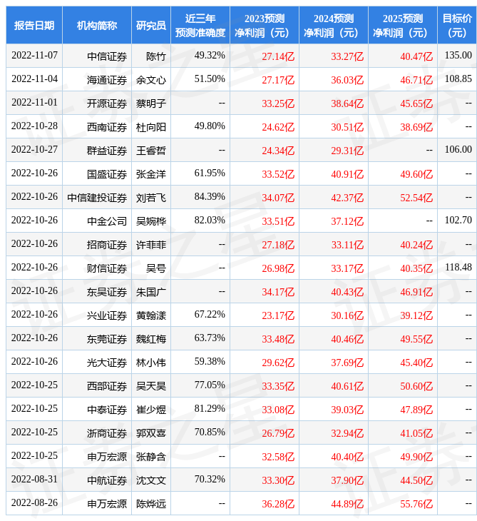Click accuracy value 77.05%
This screenshot has width=477, height=521.
pyautogui.click(x=210, y=386)
